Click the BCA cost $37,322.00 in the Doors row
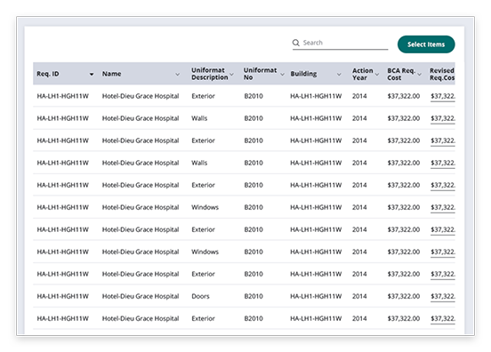The image size is (491, 352). (x=403, y=296)
